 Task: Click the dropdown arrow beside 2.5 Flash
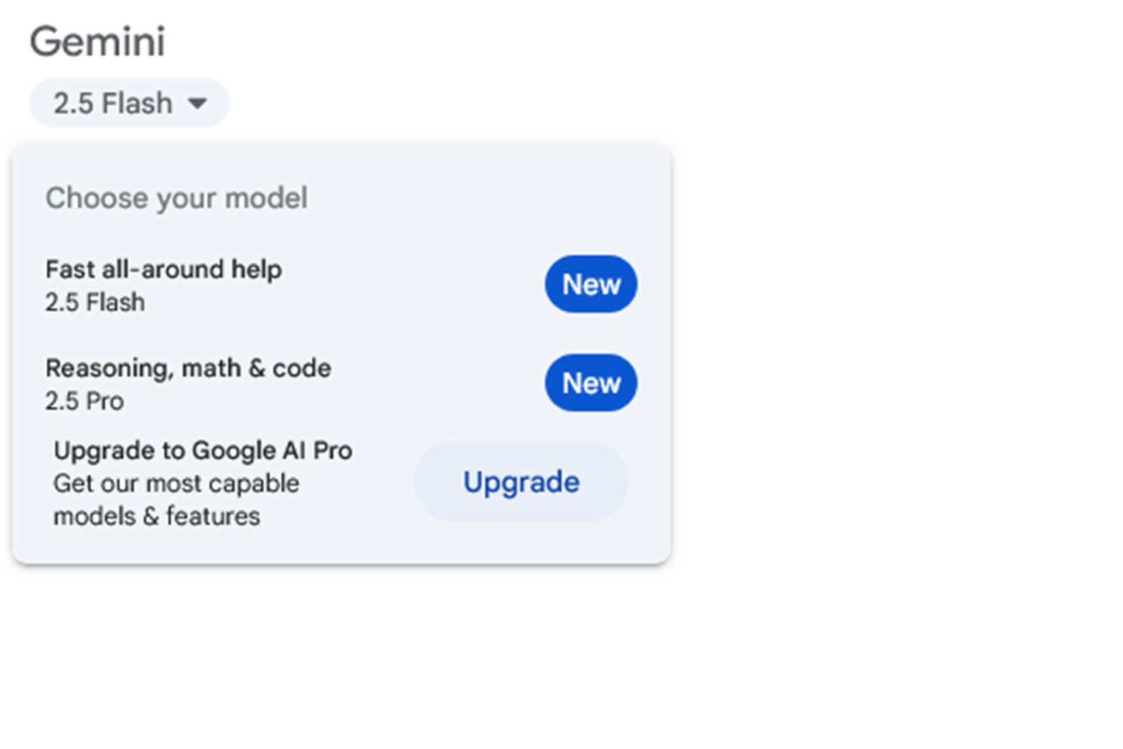coord(198,104)
